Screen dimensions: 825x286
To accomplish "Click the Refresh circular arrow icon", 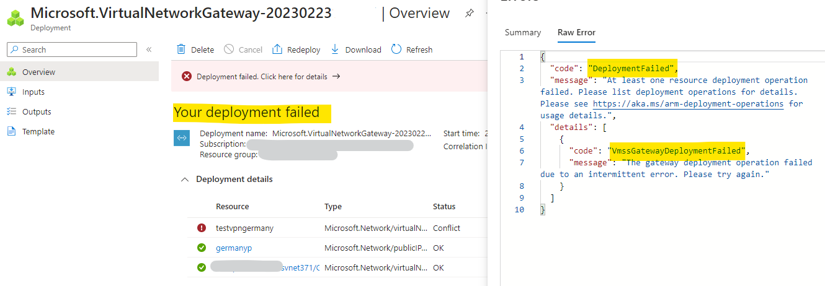I will coord(396,50).
